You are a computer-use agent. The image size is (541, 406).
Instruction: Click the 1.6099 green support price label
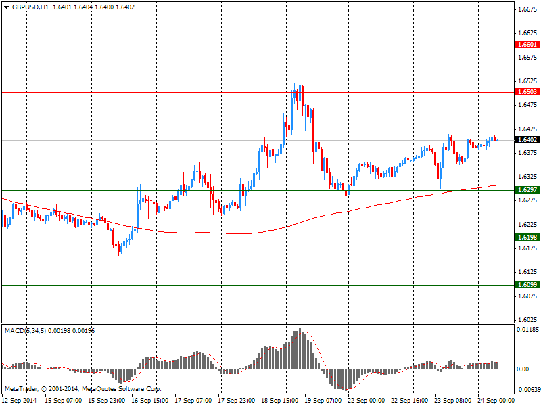tap(527, 285)
